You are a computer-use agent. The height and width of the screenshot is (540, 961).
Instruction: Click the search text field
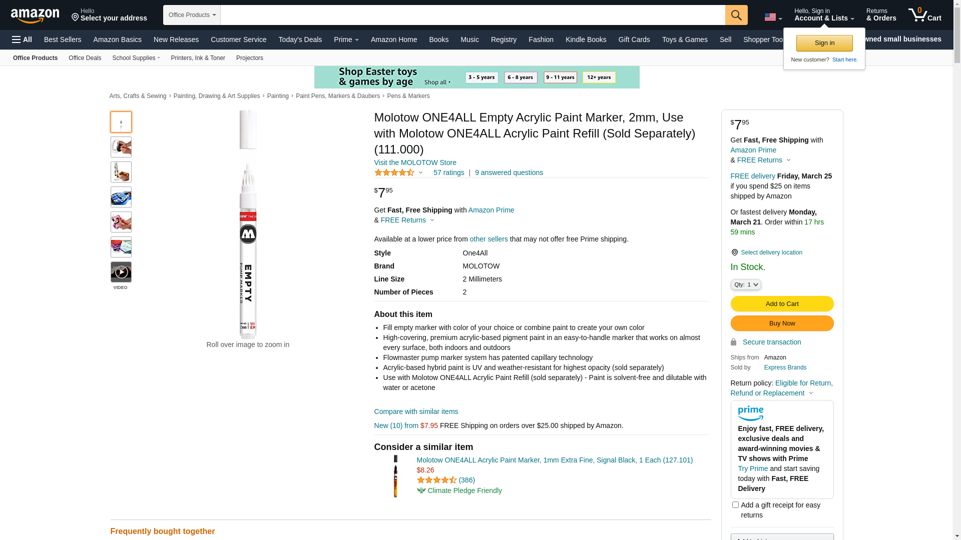pyautogui.click(x=472, y=15)
